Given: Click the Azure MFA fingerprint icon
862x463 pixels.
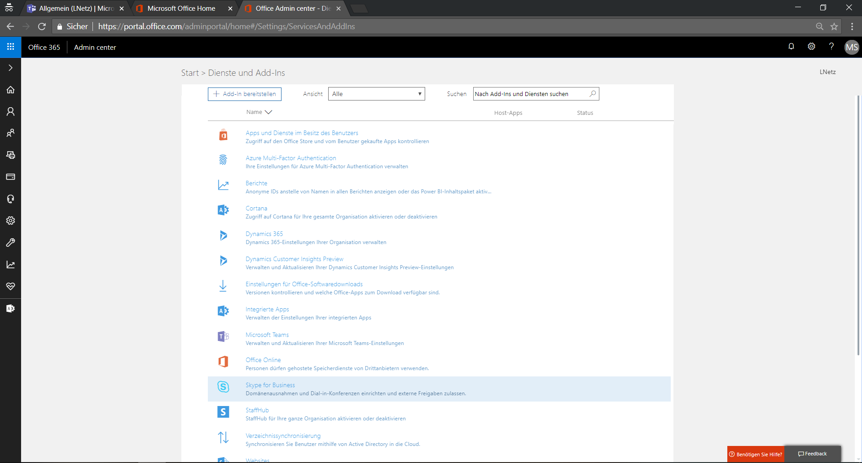Looking at the screenshot, I should point(223,160).
